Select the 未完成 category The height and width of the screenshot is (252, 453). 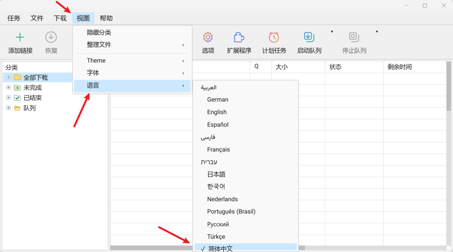click(x=33, y=87)
